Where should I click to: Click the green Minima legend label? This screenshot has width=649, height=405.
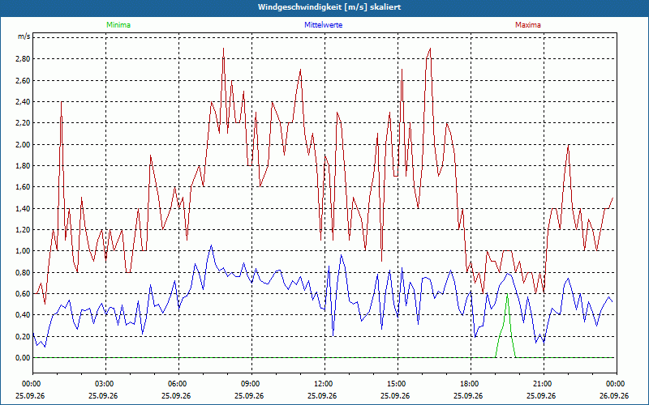[x=118, y=25]
